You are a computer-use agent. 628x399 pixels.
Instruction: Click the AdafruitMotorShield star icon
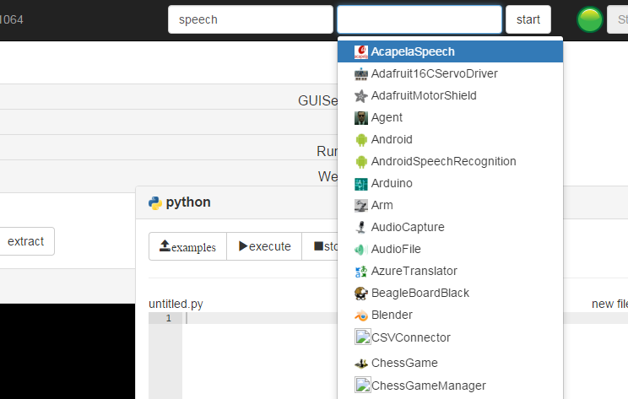pyautogui.click(x=361, y=96)
